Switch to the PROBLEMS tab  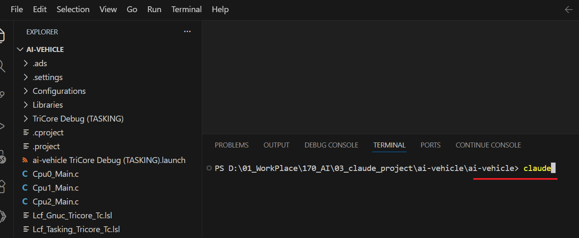pos(232,145)
